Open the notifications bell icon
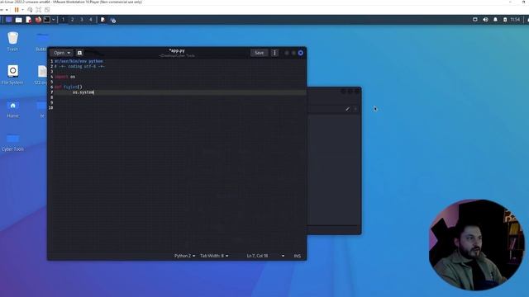The height and width of the screenshot is (297, 529). coord(495,20)
